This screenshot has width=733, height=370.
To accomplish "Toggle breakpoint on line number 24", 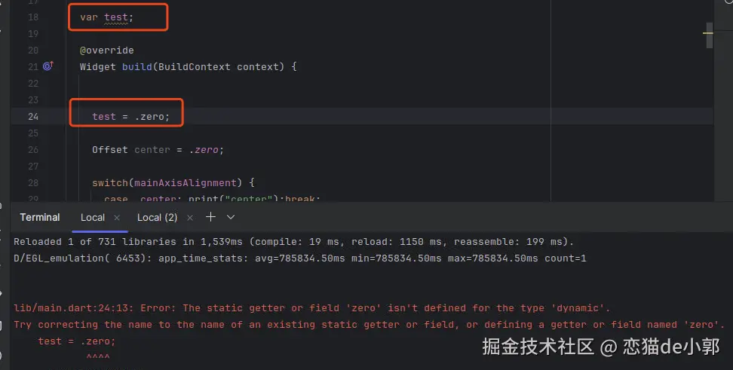I will coord(32,116).
